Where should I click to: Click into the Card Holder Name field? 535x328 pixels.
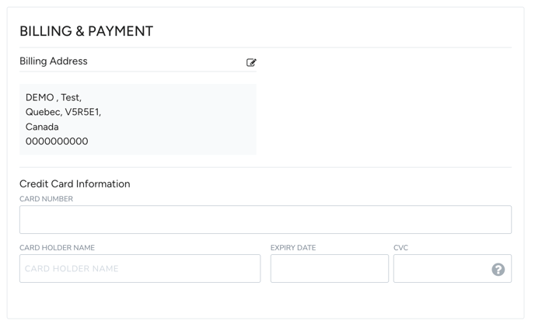click(x=140, y=269)
